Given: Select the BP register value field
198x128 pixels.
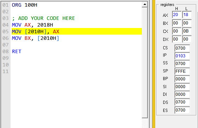Looking at the screenshot, I should (182, 79).
